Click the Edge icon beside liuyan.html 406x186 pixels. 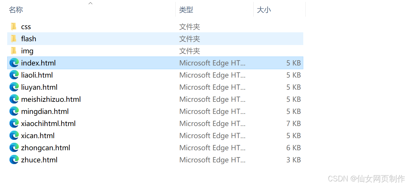14,87
